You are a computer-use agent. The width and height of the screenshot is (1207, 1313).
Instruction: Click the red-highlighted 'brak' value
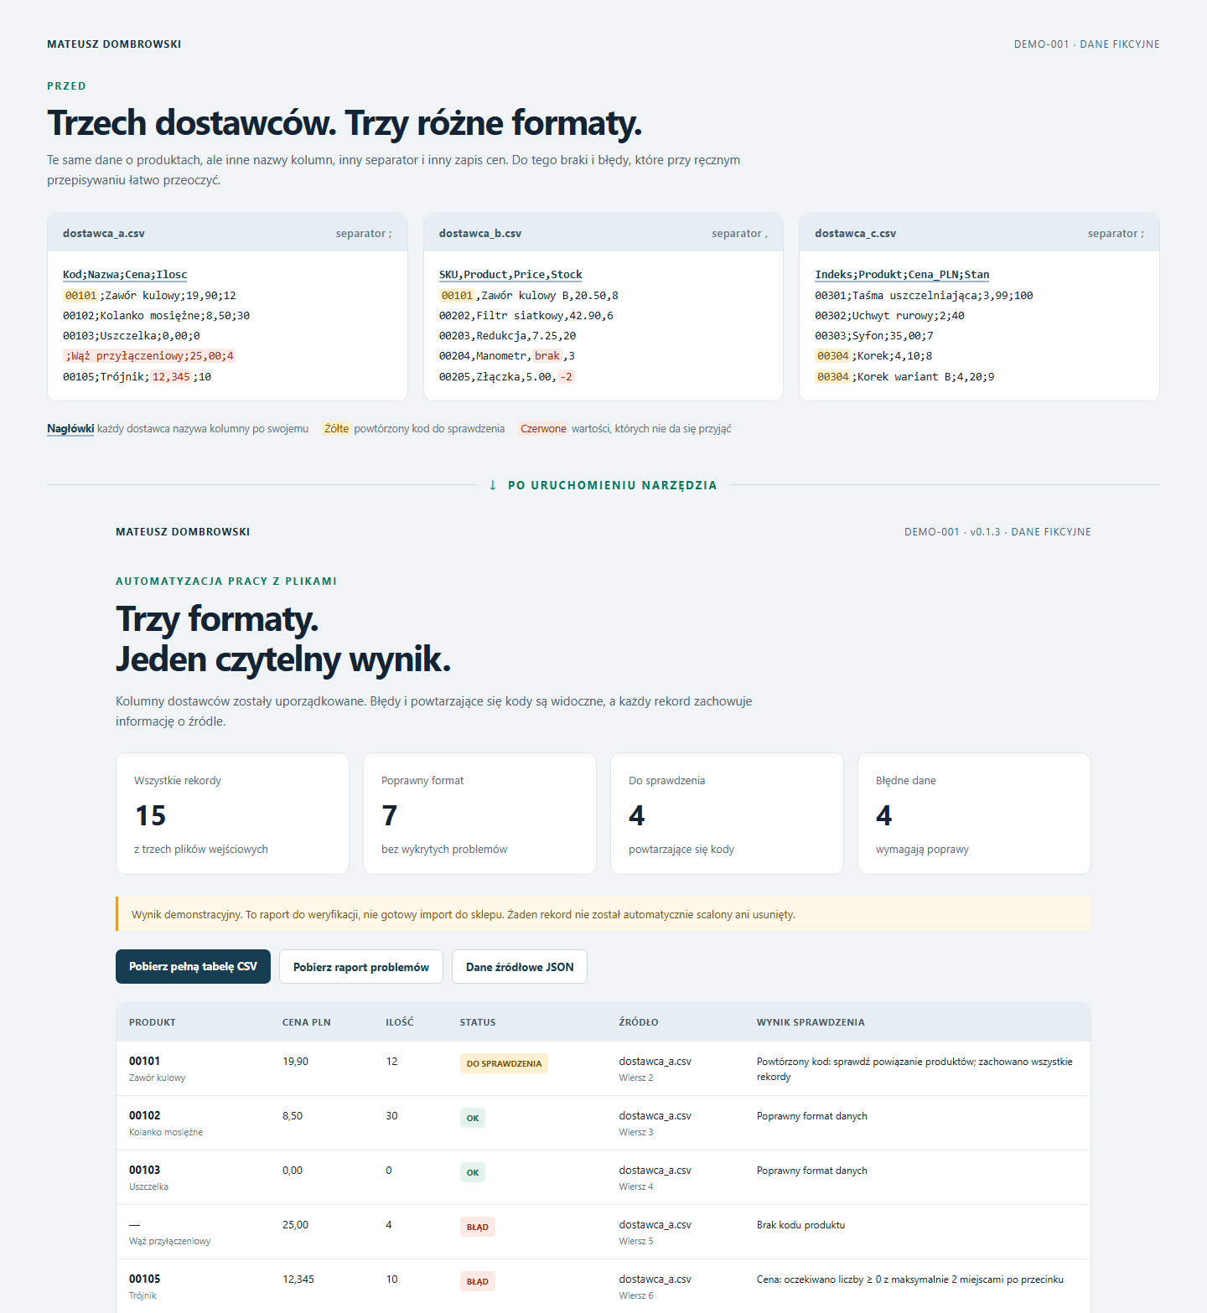tap(547, 356)
